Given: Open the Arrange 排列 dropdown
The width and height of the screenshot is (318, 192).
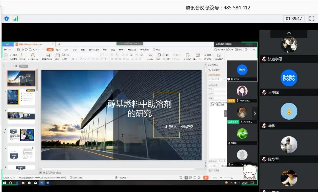Looking at the screenshot, I should point(166,59).
